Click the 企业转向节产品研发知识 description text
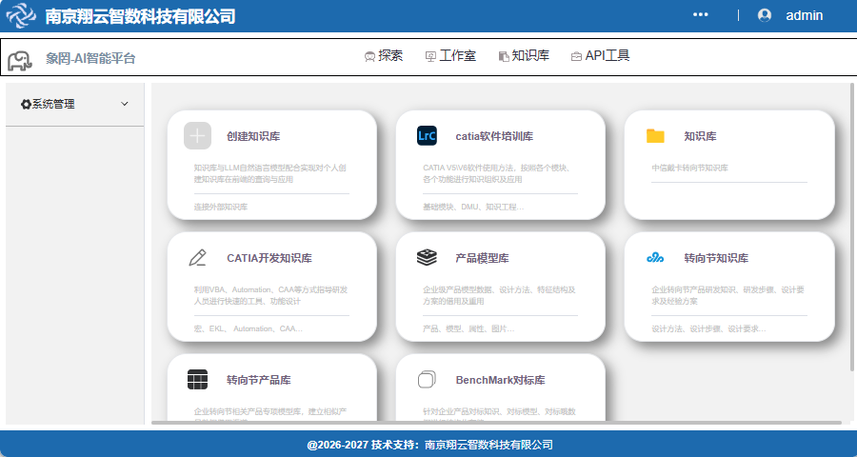Image resolution: width=857 pixels, height=457 pixels. (728, 295)
